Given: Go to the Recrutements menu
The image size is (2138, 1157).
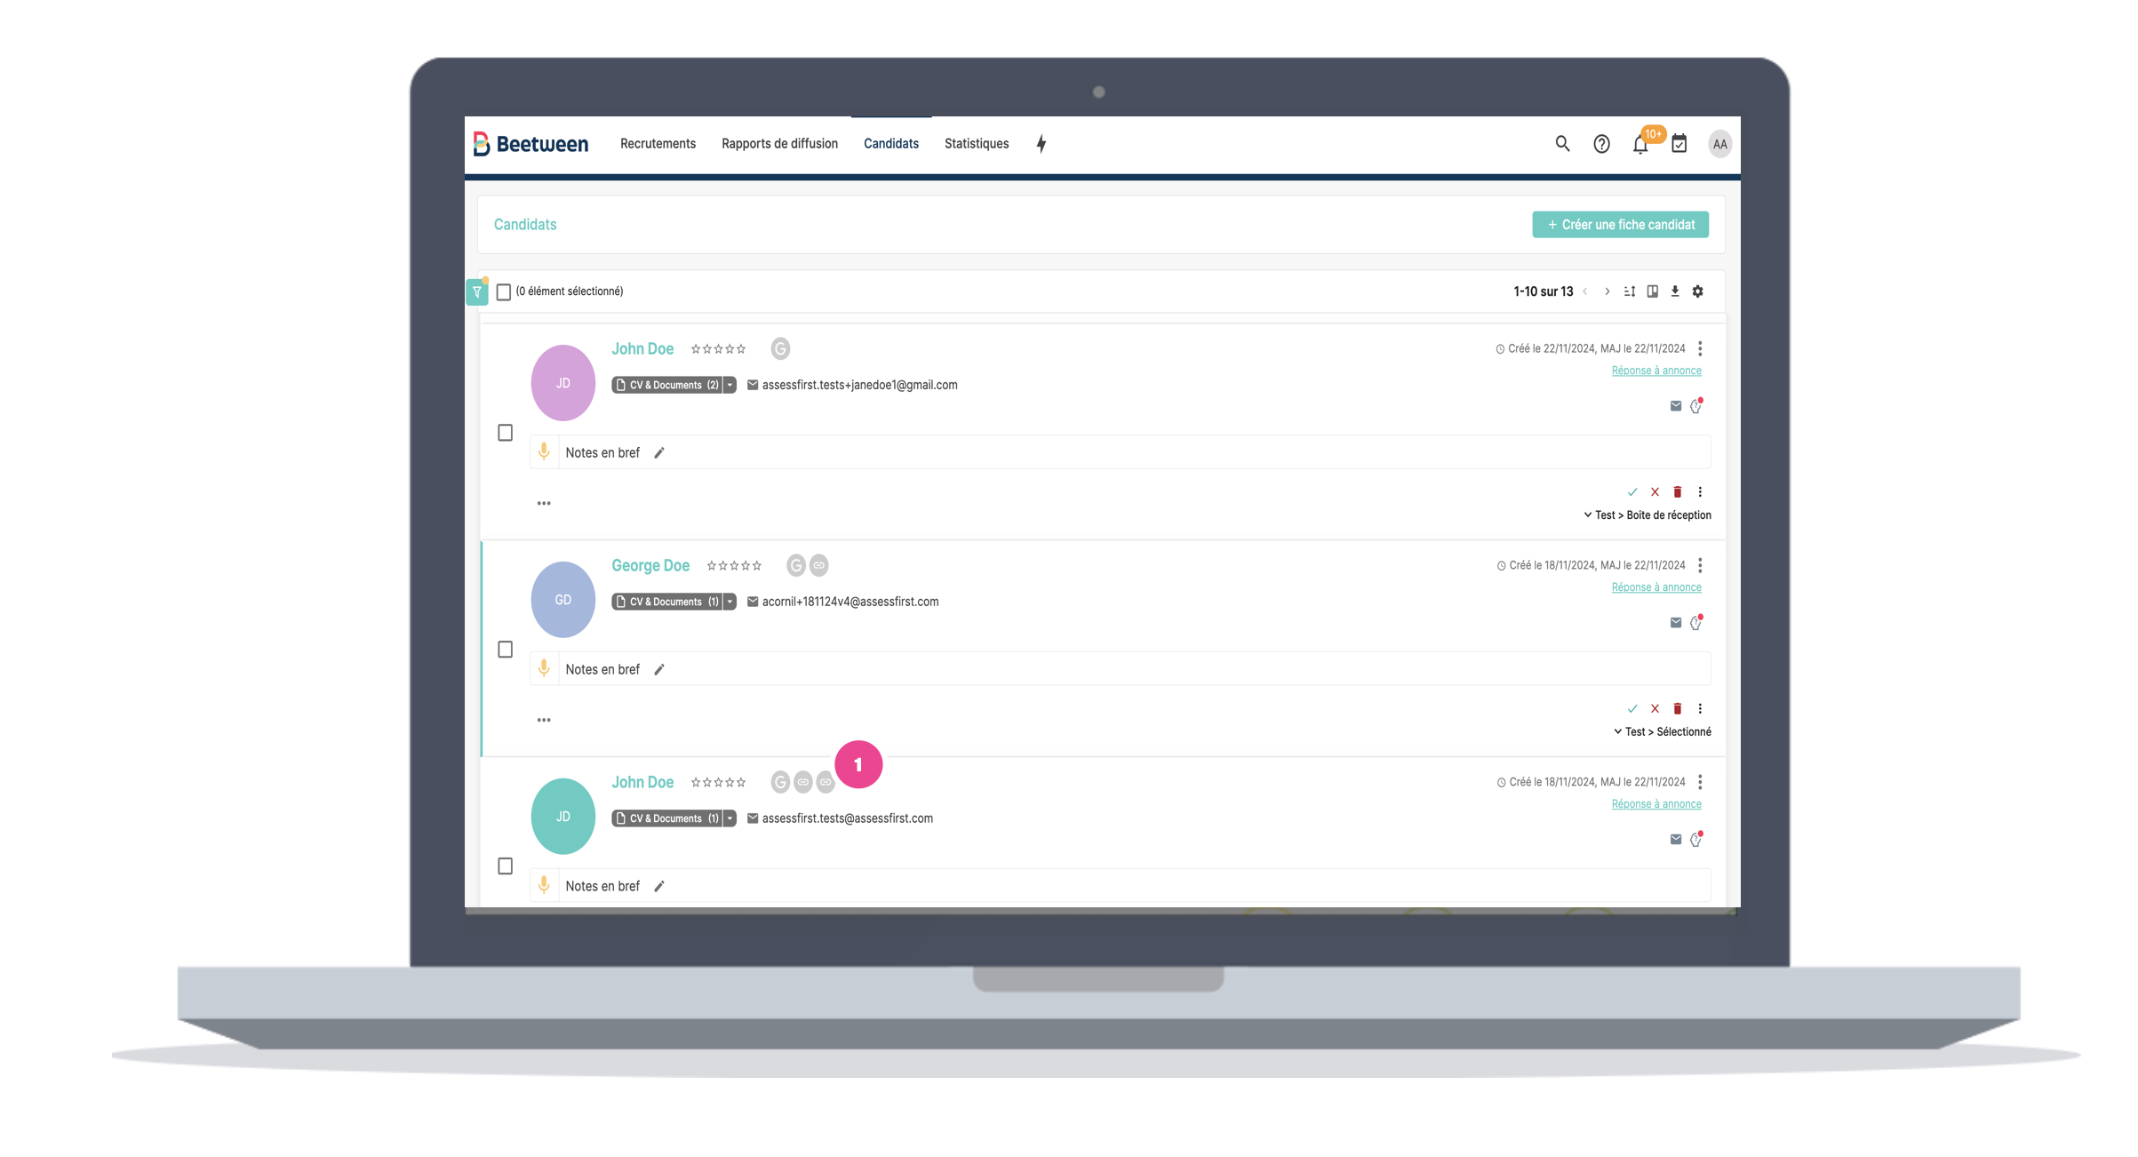Looking at the screenshot, I should click(658, 144).
